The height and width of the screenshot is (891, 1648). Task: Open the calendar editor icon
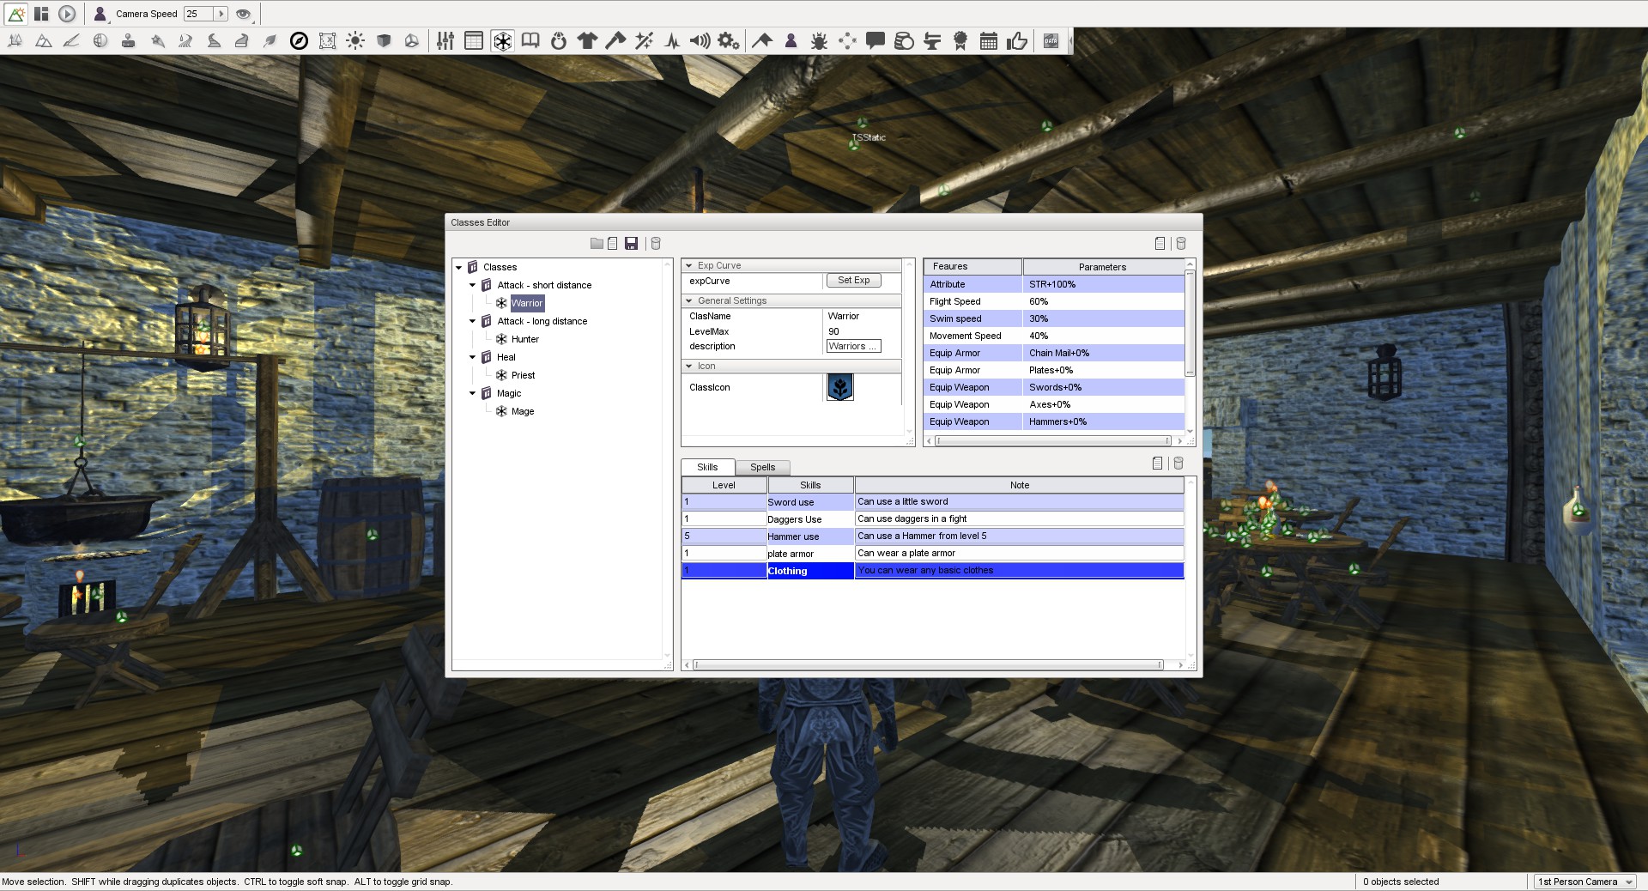(x=988, y=40)
